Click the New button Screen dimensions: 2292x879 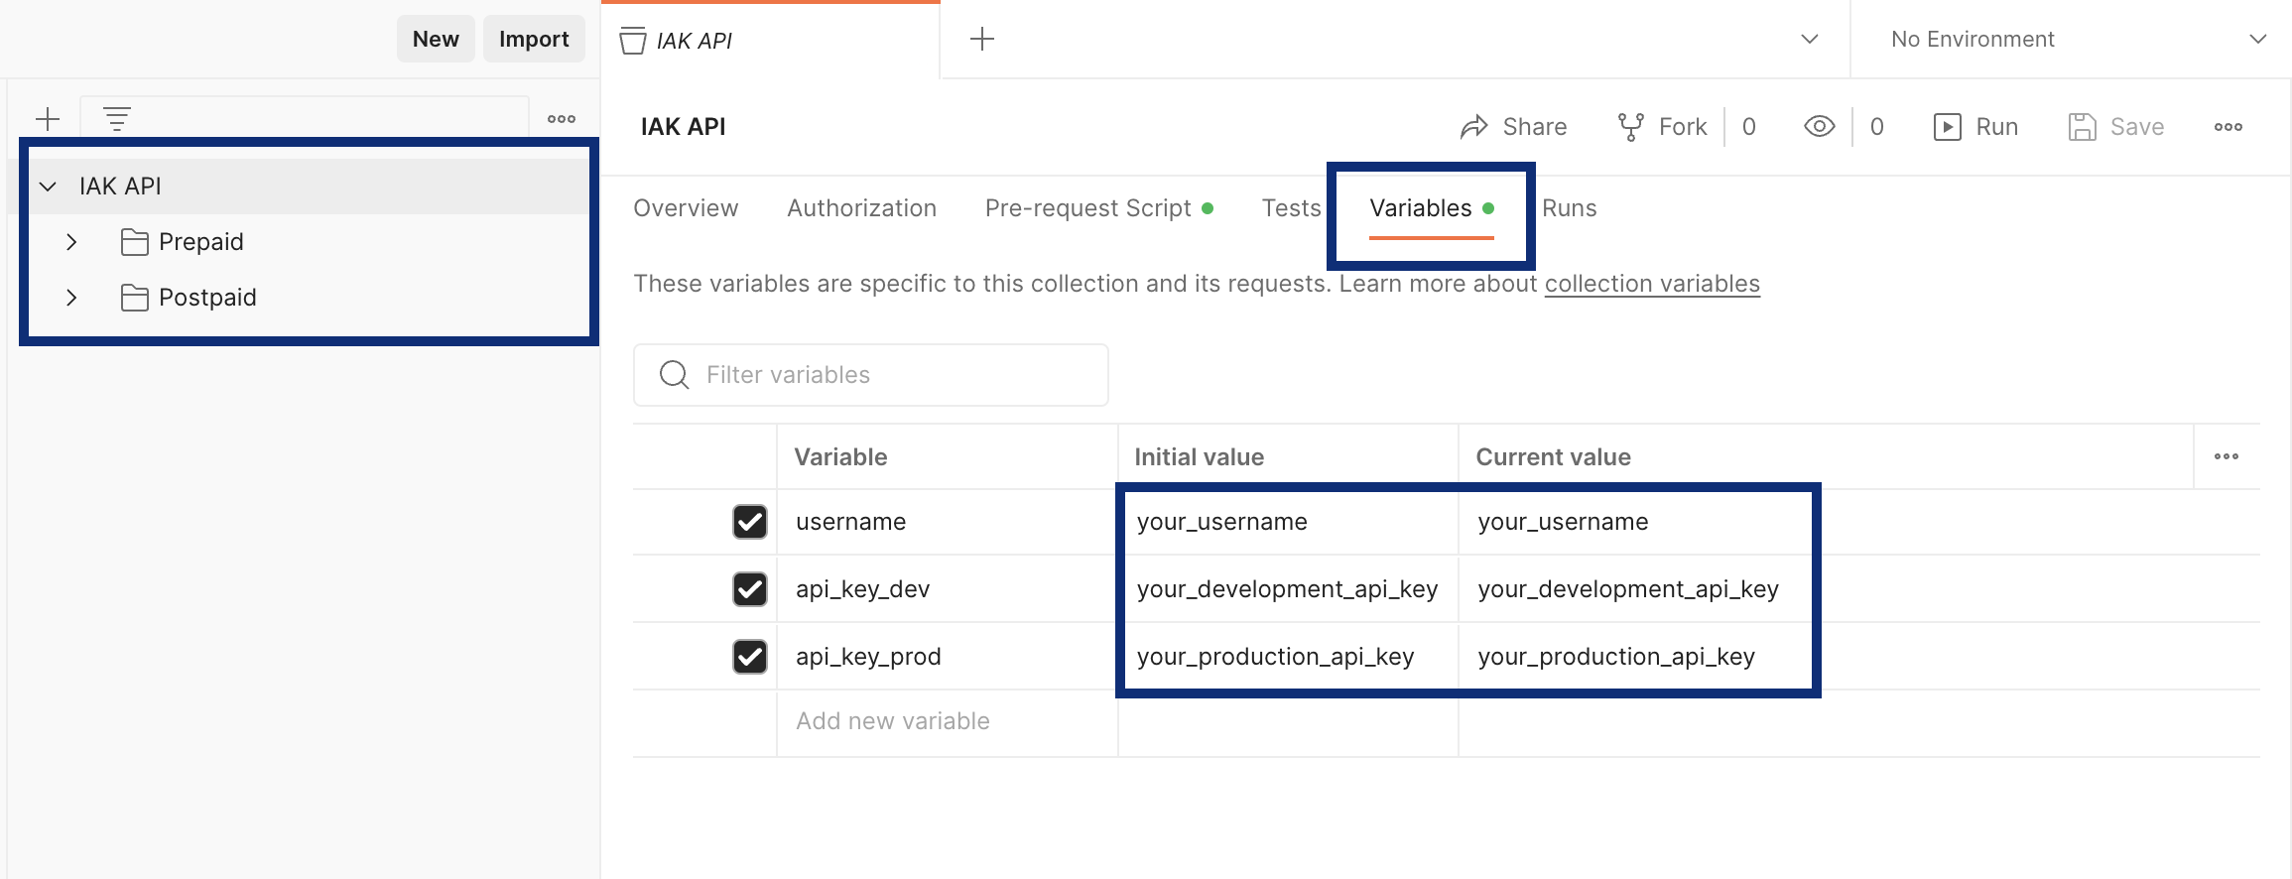(x=436, y=39)
